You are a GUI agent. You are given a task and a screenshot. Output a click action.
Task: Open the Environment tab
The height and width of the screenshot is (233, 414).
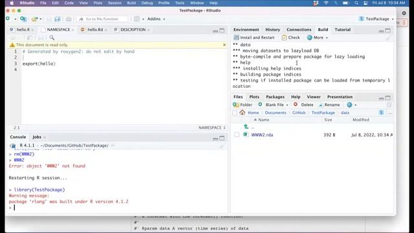(x=246, y=30)
